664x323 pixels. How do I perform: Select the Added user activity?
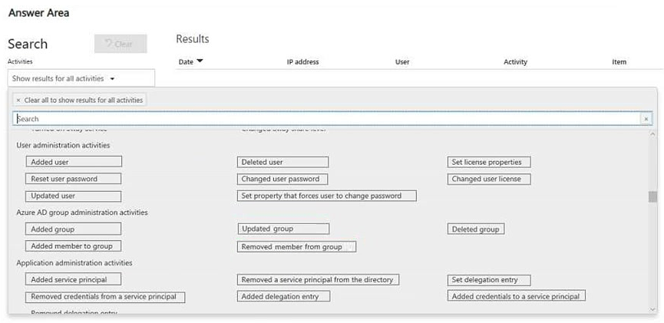coord(74,162)
